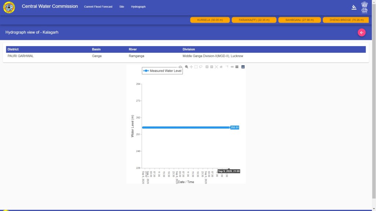This screenshot has width=376, height=211.
Task: Click the Zoom Out minus icon
Action: [x=212, y=67]
